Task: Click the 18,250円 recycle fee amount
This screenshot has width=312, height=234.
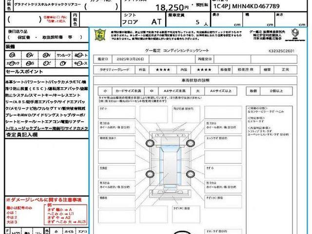Action: [172, 8]
